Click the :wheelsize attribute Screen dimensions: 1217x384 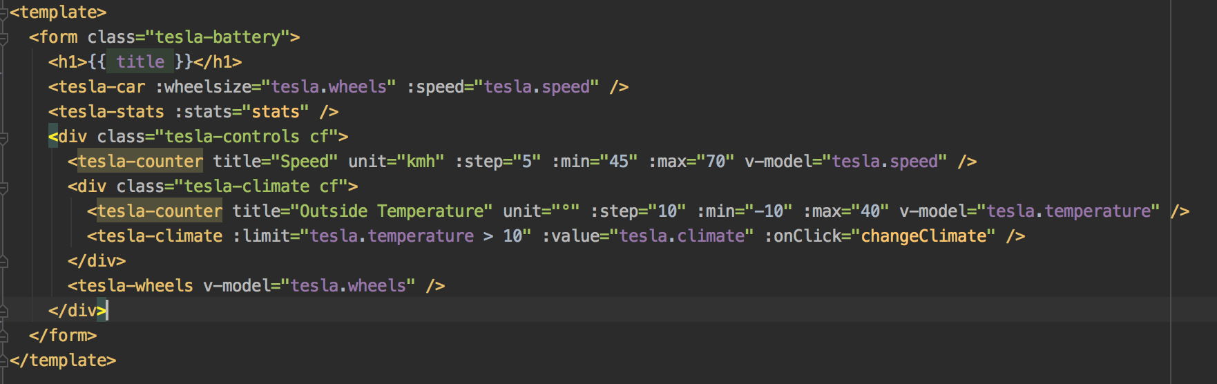pyautogui.click(x=203, y=87)
